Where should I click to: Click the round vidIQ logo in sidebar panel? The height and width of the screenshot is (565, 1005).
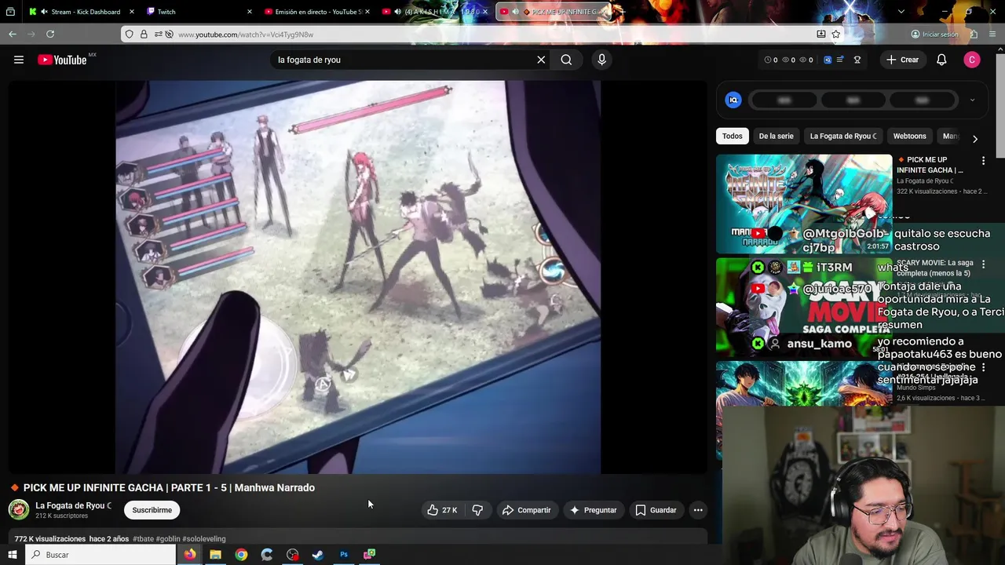coord(733,100)
